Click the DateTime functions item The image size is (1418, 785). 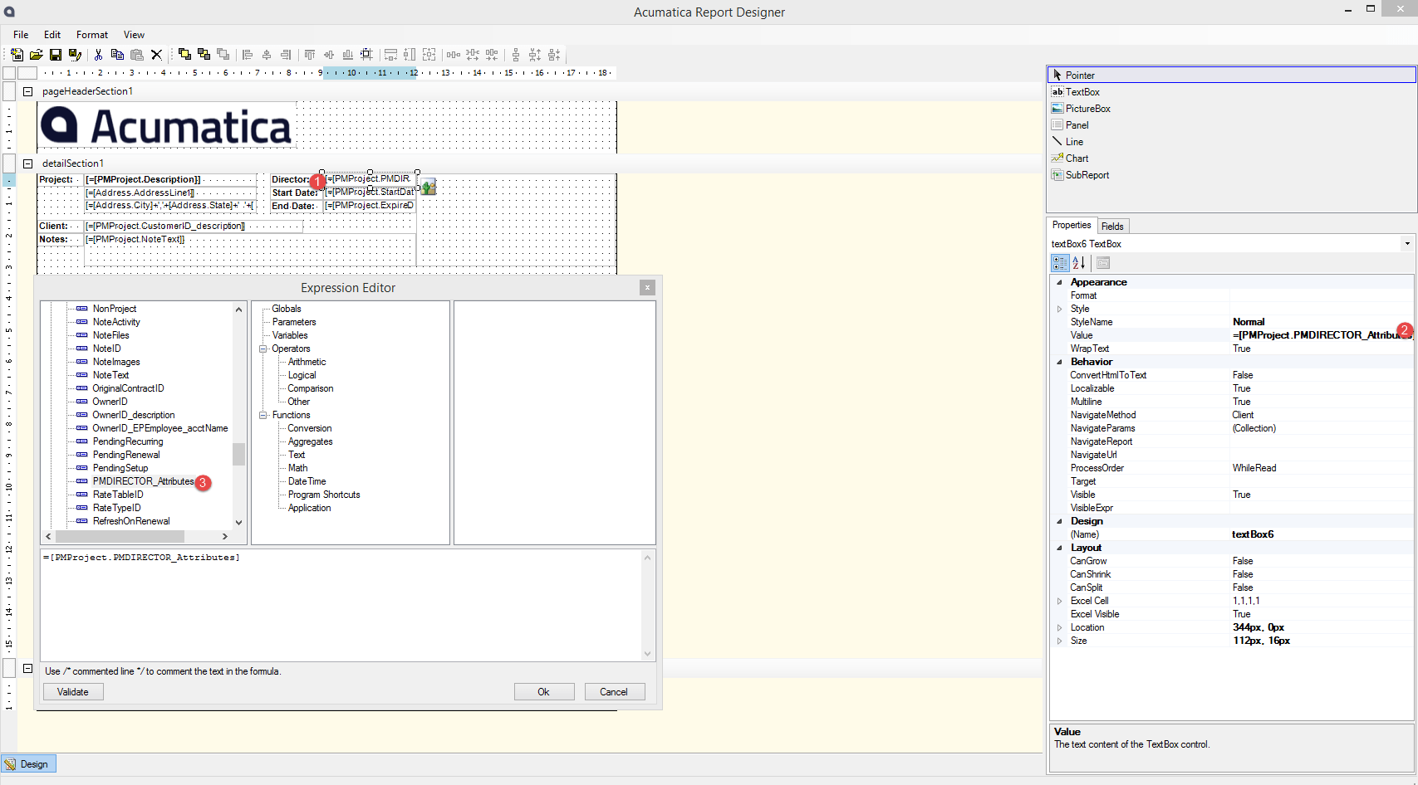click(307, 481)
